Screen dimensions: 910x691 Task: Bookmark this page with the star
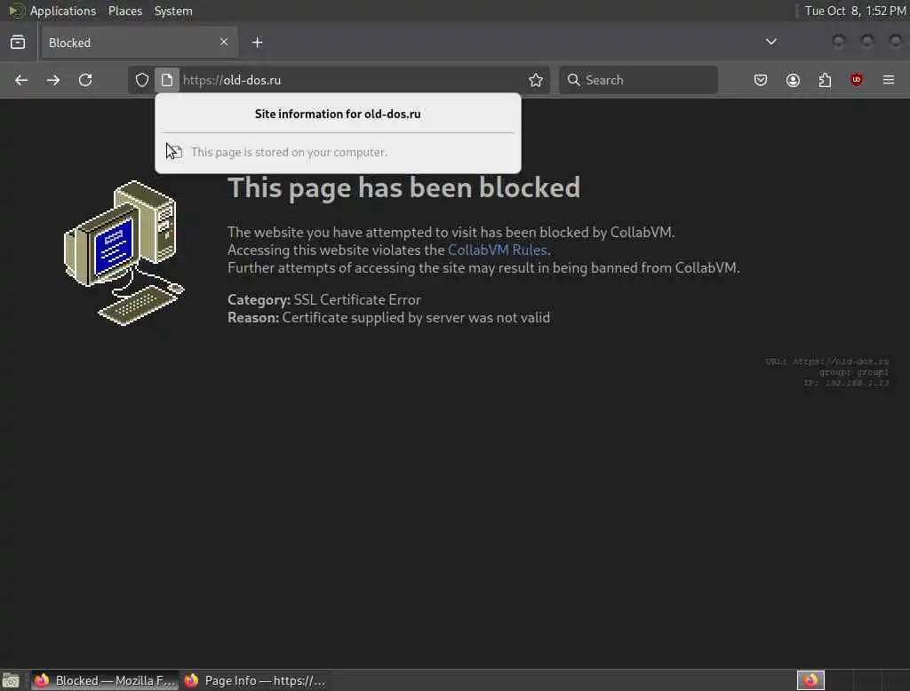536,80
